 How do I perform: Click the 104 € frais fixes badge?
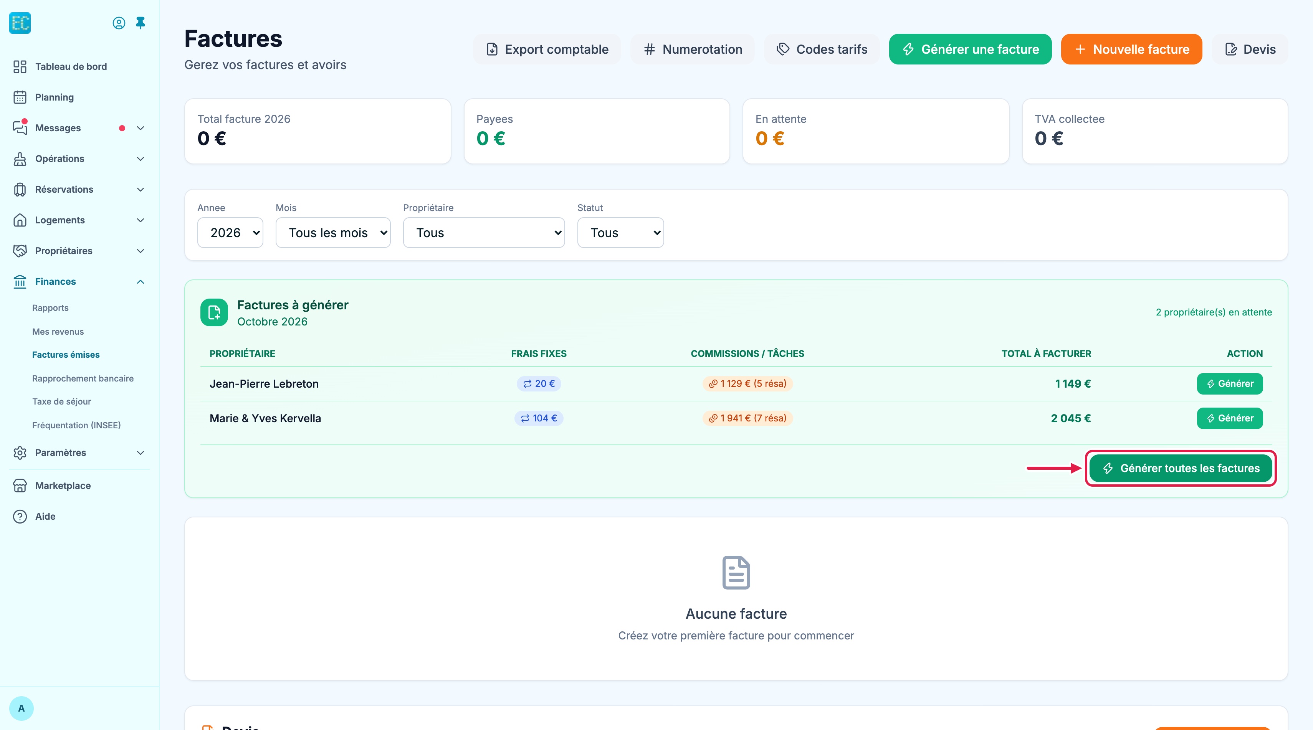pyautogui.click(x=539, y=418)
